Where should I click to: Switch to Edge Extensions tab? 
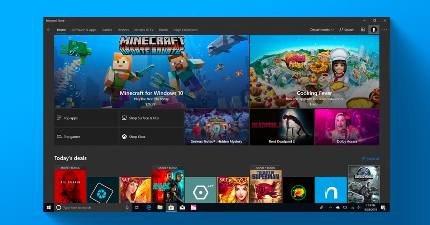click(x=185, y=30)
